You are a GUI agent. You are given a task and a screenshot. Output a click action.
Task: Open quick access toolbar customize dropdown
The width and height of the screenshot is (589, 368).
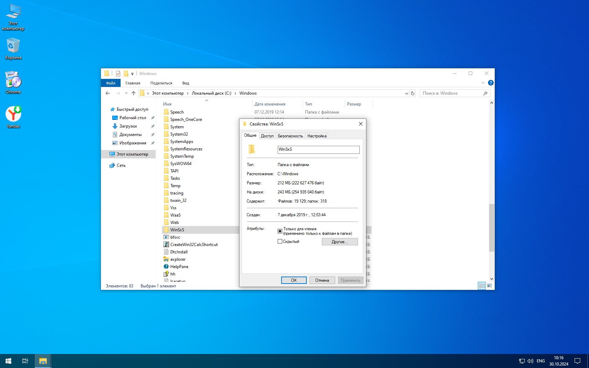click(132, 74)
